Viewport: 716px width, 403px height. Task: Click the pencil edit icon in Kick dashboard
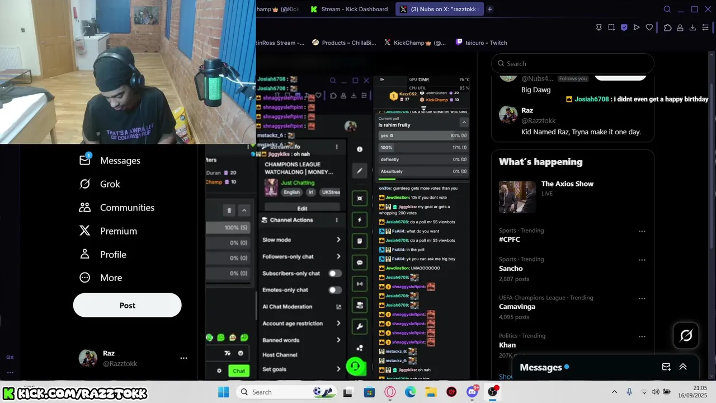point(360,171)
